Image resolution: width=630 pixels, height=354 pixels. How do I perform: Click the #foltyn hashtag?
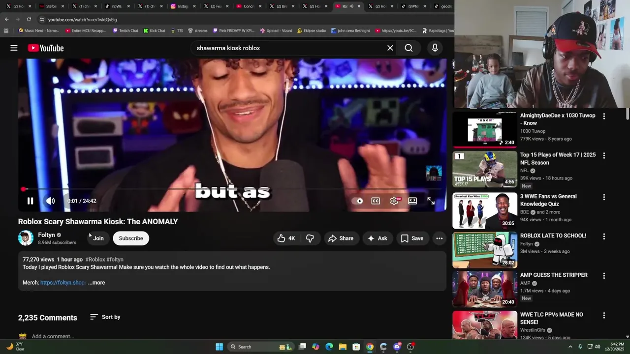(x=115, y=259)
